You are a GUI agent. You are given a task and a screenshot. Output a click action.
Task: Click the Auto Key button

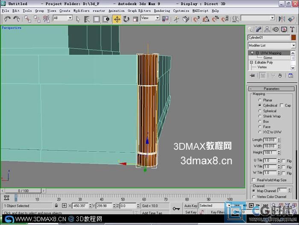[x=191, y=206]
